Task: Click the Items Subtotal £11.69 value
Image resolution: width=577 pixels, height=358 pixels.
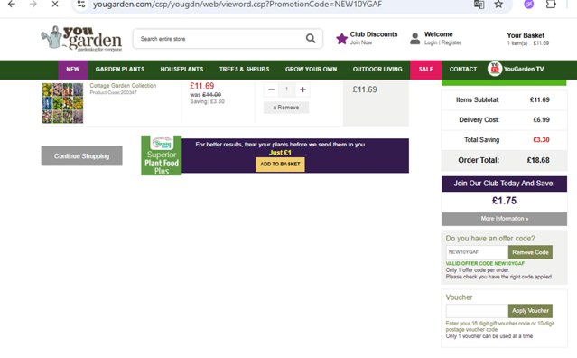Action: click(540, 99)
